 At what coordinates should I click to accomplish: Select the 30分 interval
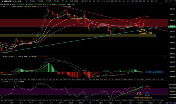108,1
